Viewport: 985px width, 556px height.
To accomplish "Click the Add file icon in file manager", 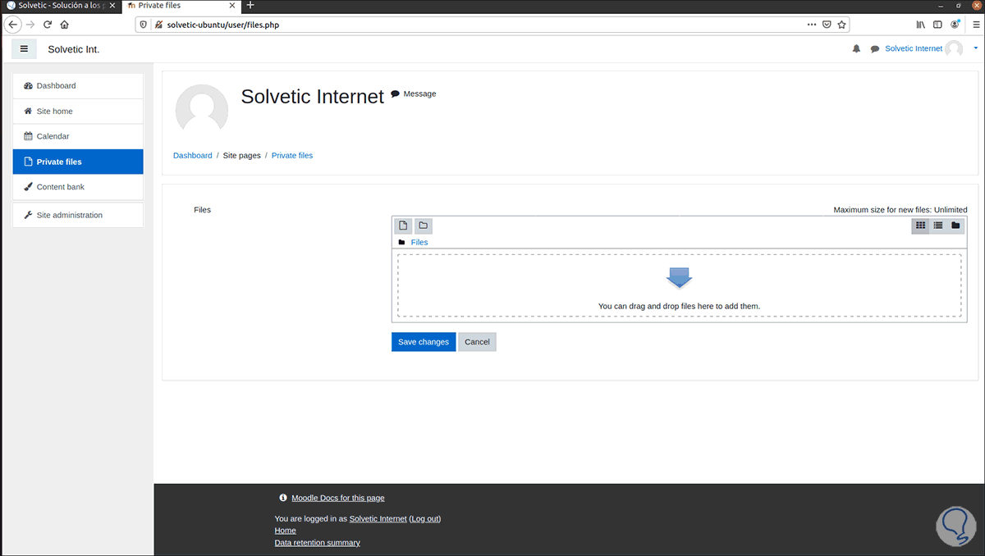I will coord(403,226).
